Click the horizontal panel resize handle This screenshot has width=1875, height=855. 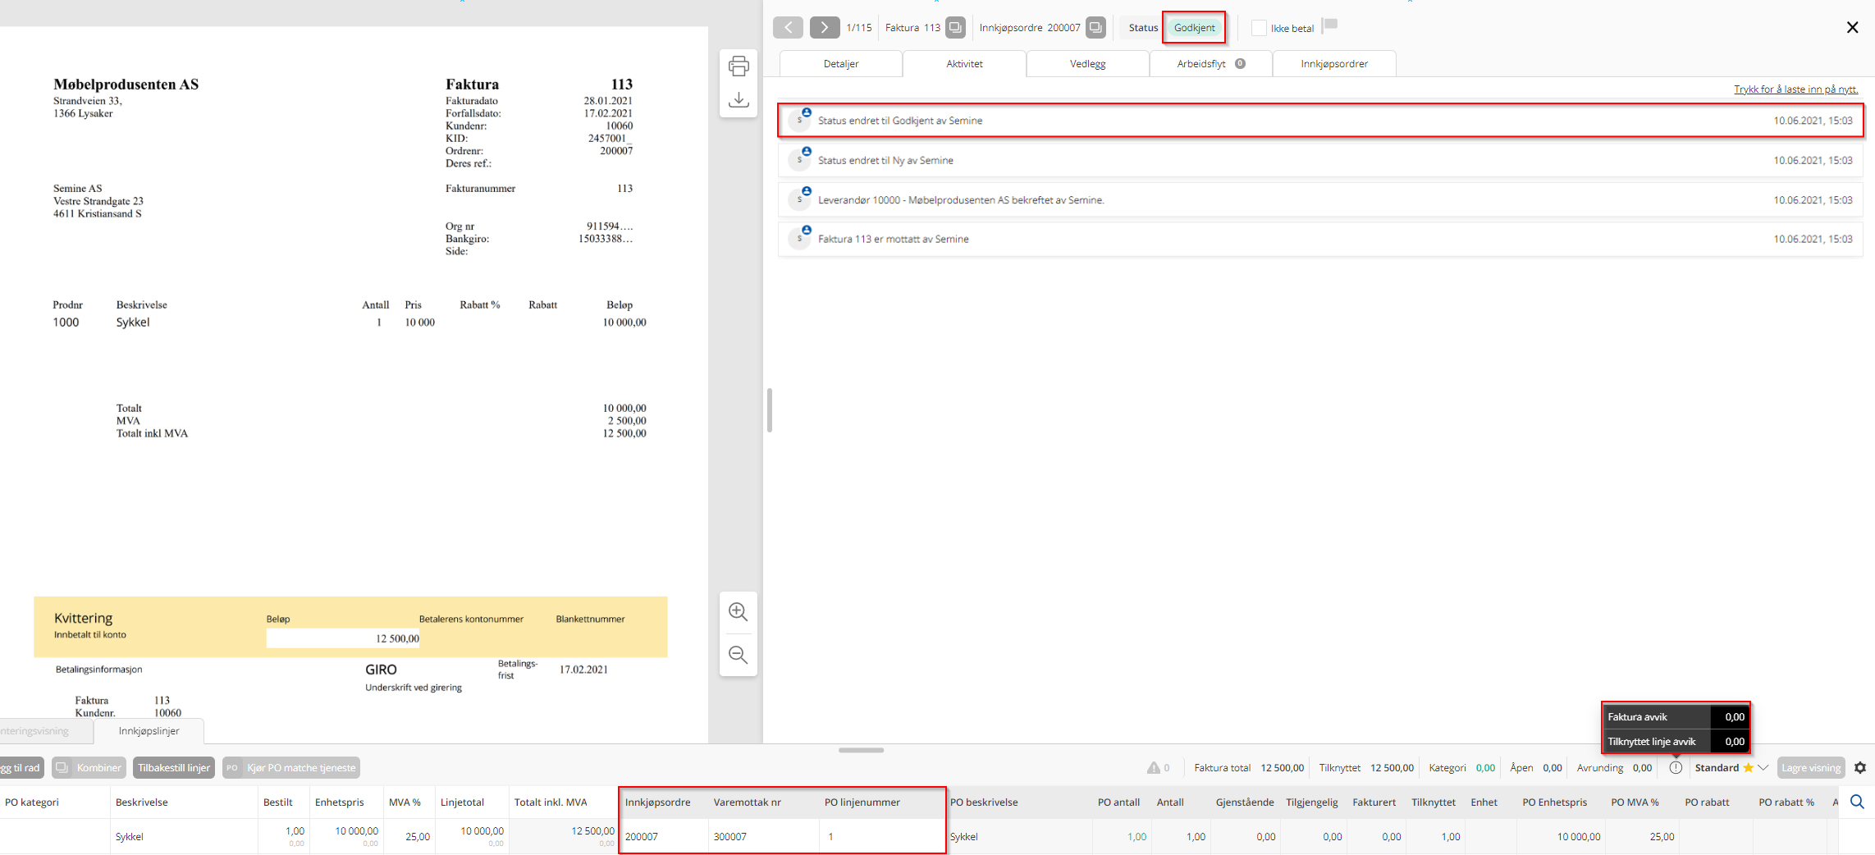click(861, 750)
